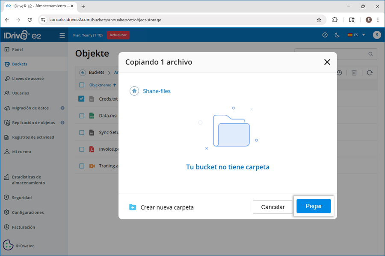Open Migración de datos in sidebar
This screenshot has height=256, width=385.
[x=30, y=108]
